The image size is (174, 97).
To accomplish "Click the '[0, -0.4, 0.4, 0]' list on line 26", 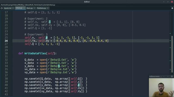I will [x=95, y=41].
